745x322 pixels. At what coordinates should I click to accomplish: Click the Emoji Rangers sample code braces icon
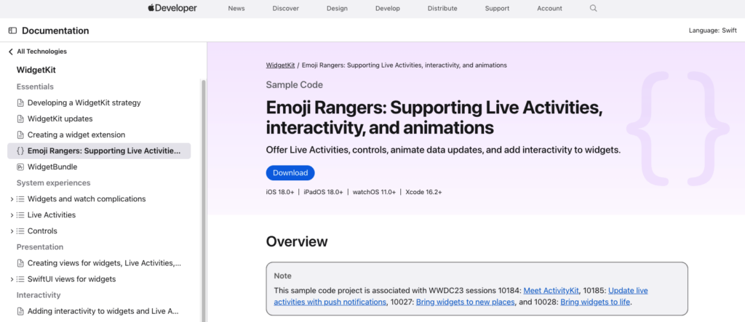pos(20,150)
